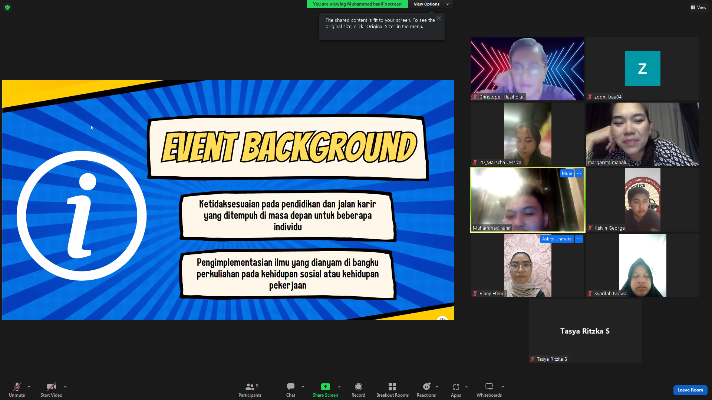The image size is (712, 400).
Task: Open the Apps panel
Action: pos(456,390)
